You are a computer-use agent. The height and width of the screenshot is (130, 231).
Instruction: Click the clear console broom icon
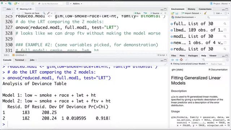(166, 64)
